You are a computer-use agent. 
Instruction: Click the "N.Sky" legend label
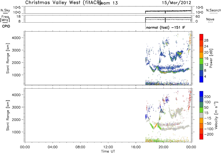(x=5, y=10)
